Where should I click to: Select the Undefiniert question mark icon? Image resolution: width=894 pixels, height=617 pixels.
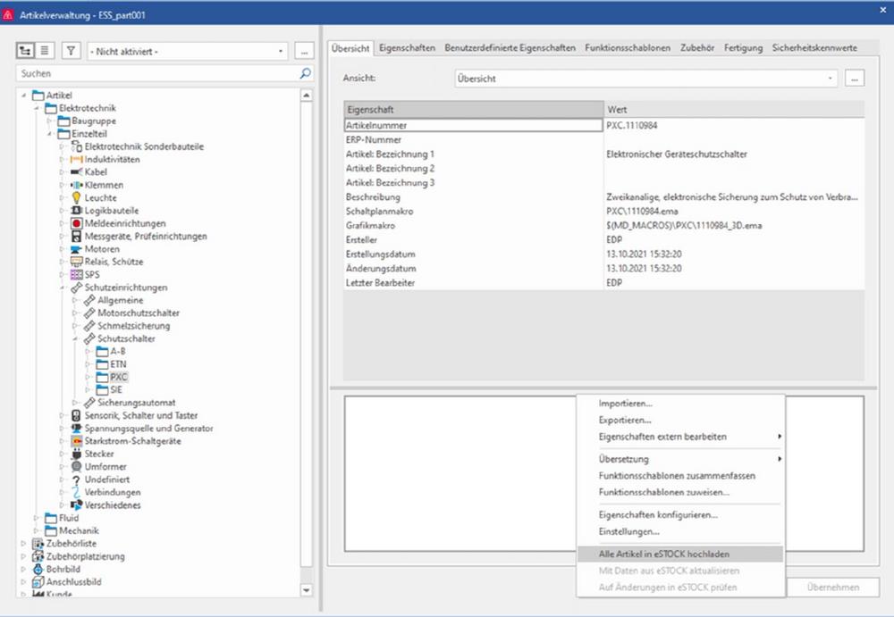pyautogui.click(x=76, y=479)
